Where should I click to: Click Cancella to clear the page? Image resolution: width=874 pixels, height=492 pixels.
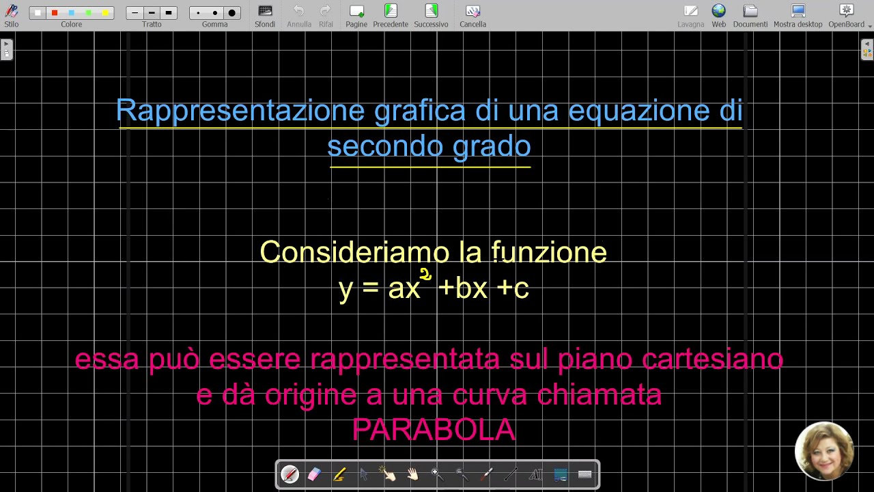tap(473, 15)
